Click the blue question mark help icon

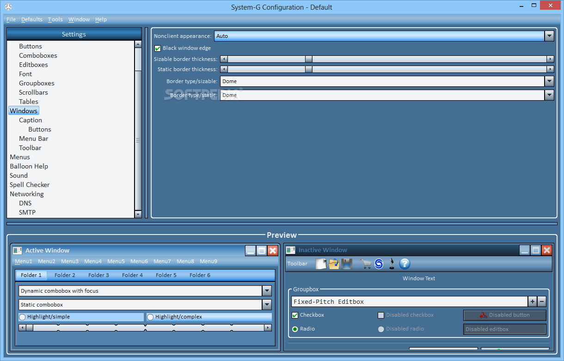405,264
